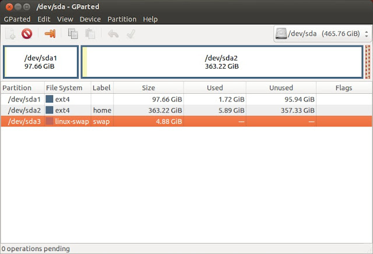Click the 4.88 GiB size cell
373x254 pixels.
pos(149,121)
